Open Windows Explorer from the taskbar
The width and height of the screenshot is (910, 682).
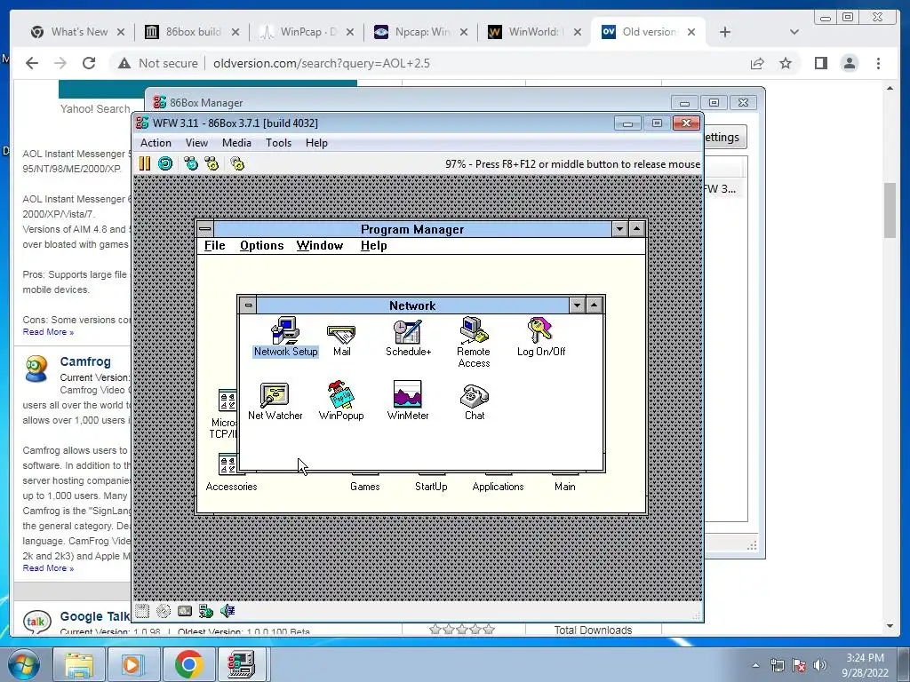click(x=79, y=664)
